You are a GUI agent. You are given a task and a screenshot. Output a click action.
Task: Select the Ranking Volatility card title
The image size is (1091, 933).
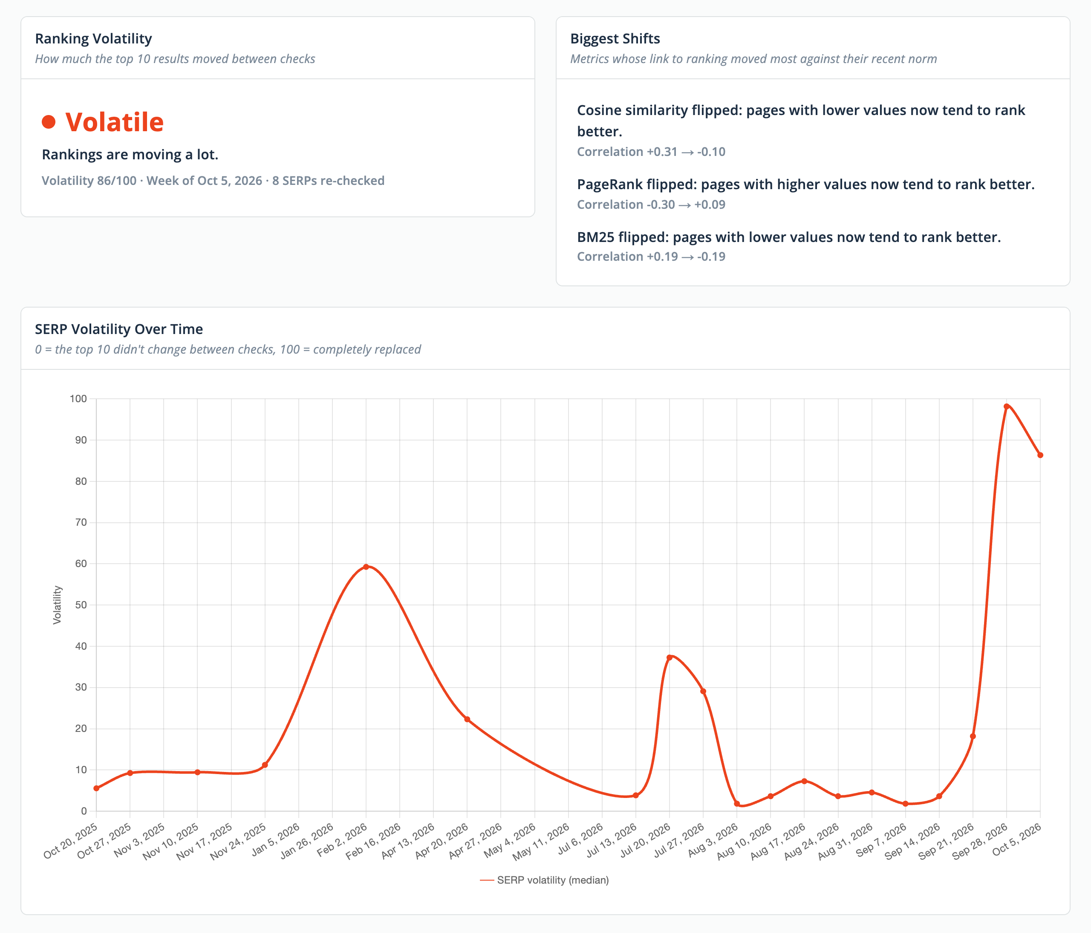point(93,38)
